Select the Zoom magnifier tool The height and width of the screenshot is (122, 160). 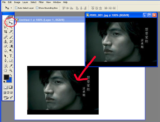[11, 70]
